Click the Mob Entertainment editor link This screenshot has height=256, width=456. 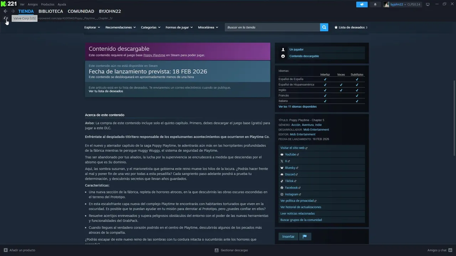[302, 134]
